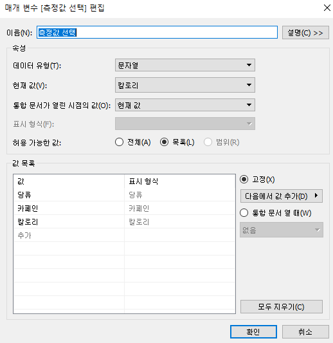Open the 통합 문서가 열린 시점의 값 dropdown
This screenshot has width=333, height=343.
(185, 105)
